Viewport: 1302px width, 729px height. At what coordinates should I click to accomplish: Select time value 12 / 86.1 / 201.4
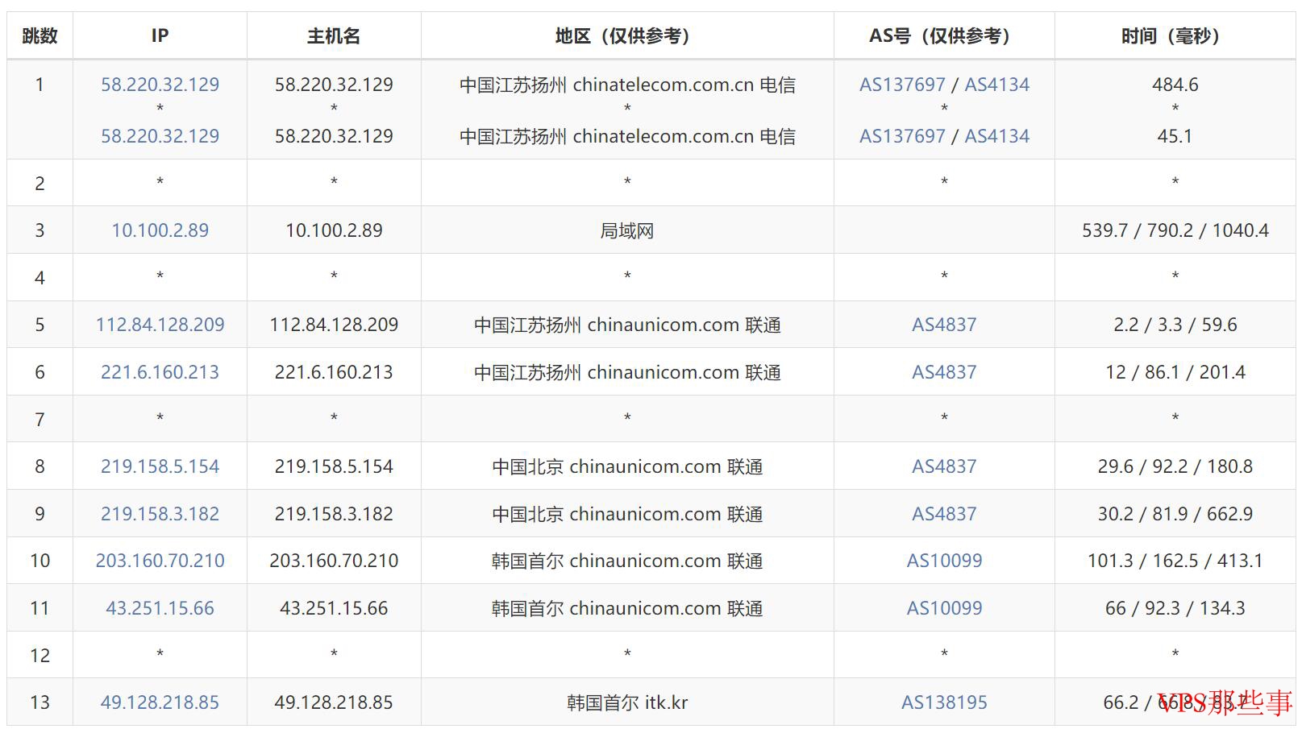pos(1175,372)
